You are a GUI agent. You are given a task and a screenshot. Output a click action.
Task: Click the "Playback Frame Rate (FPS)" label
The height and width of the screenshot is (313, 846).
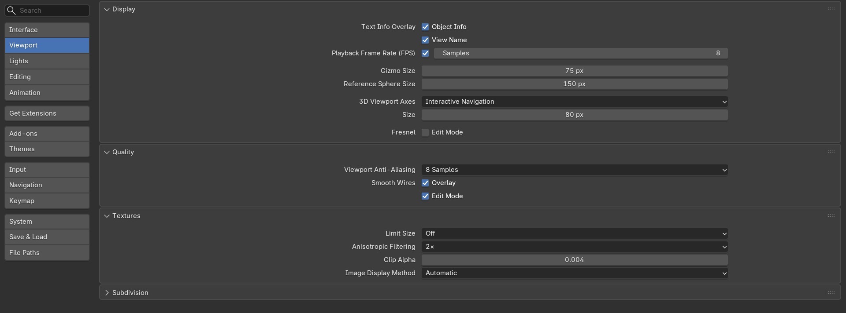[x=373, y=53]
